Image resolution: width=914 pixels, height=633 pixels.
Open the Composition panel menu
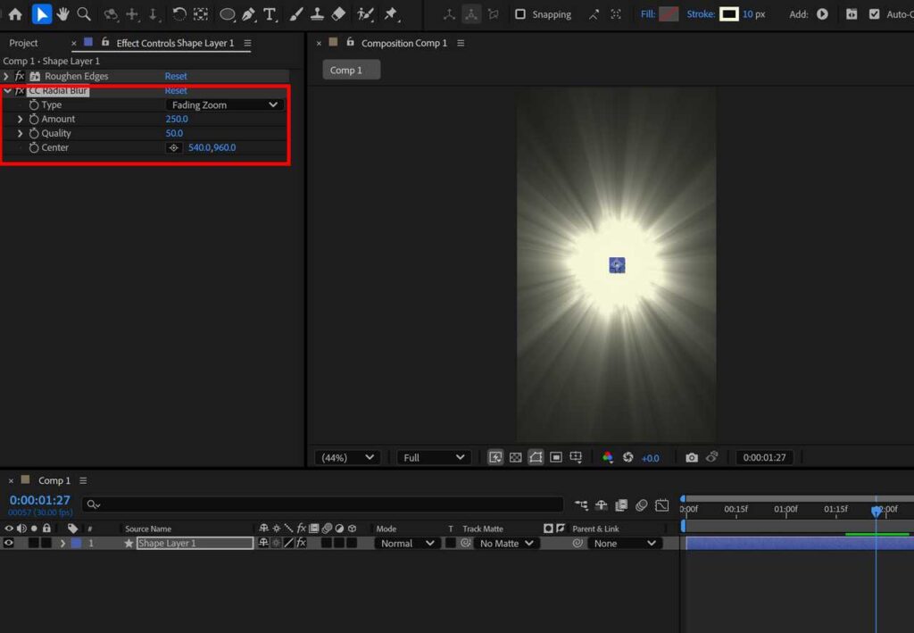pos(461,43)
